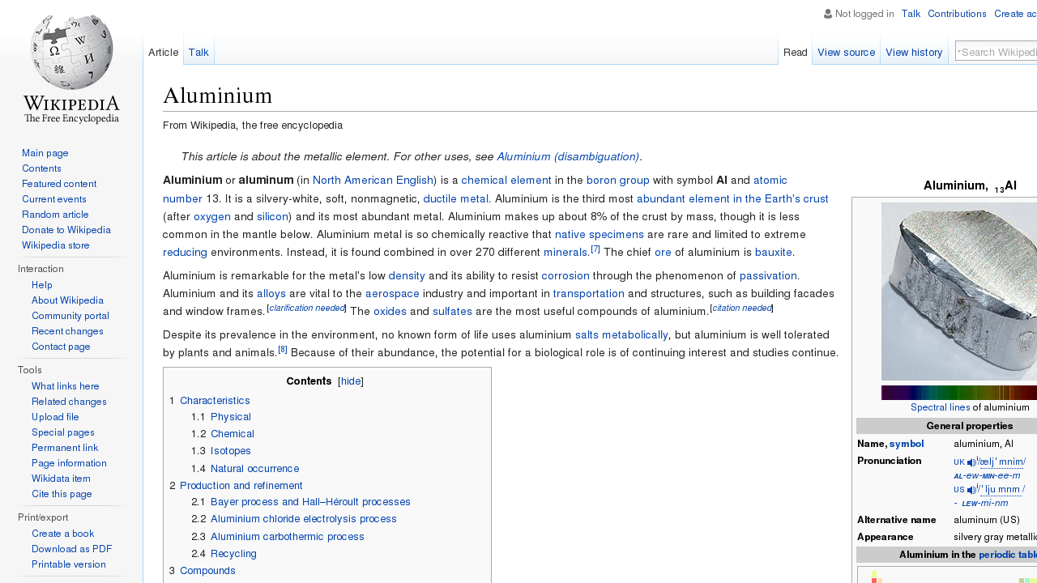The width and height of the screenshot is (1037, 583).
Task: Click Create a book
Action: pos(63,534)
